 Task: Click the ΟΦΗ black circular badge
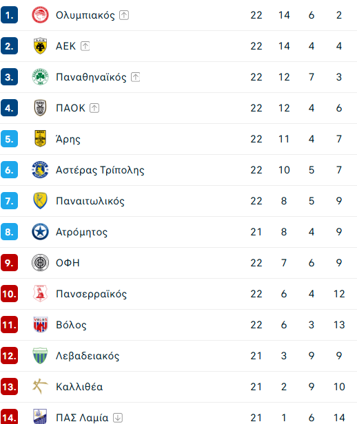tap(40, 262)
